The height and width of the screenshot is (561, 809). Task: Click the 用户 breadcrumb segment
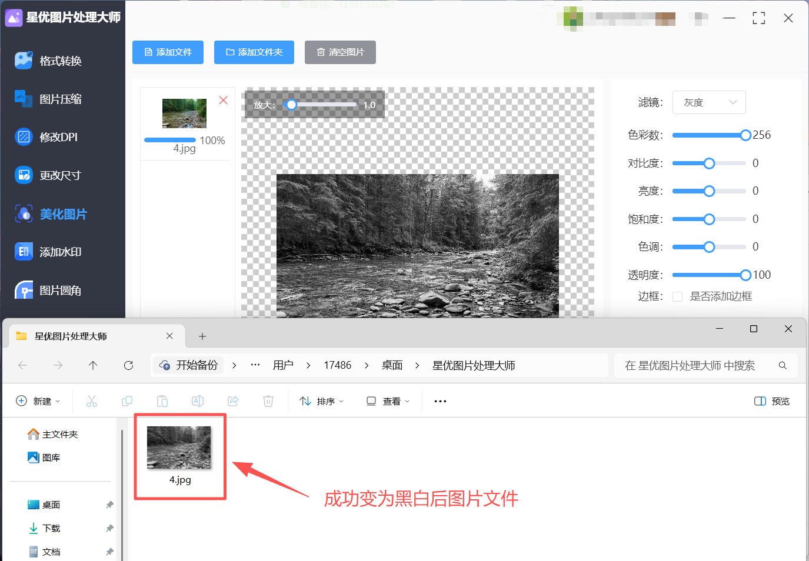pos(283,365)
